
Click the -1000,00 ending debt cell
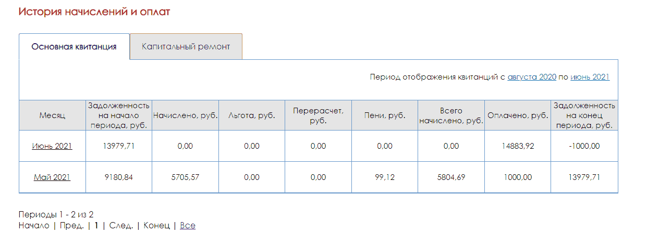[x=584, y=146]
